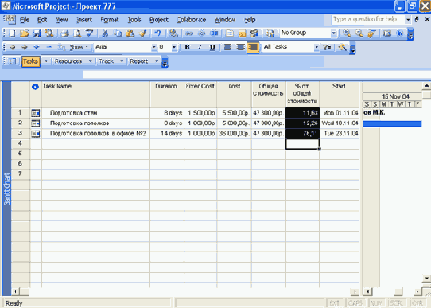Click the Resources guide button
The width and height of the screenshot is (431, 308).
coord(68,61)
